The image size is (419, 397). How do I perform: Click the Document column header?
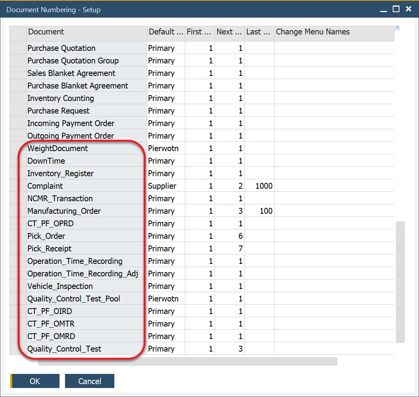45,32
